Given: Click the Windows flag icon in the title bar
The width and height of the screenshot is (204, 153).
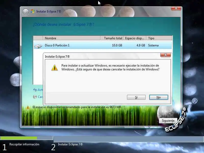Looking at the screenshot, I should coord(32,11).
